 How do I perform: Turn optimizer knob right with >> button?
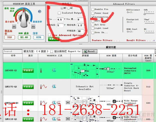33,27
